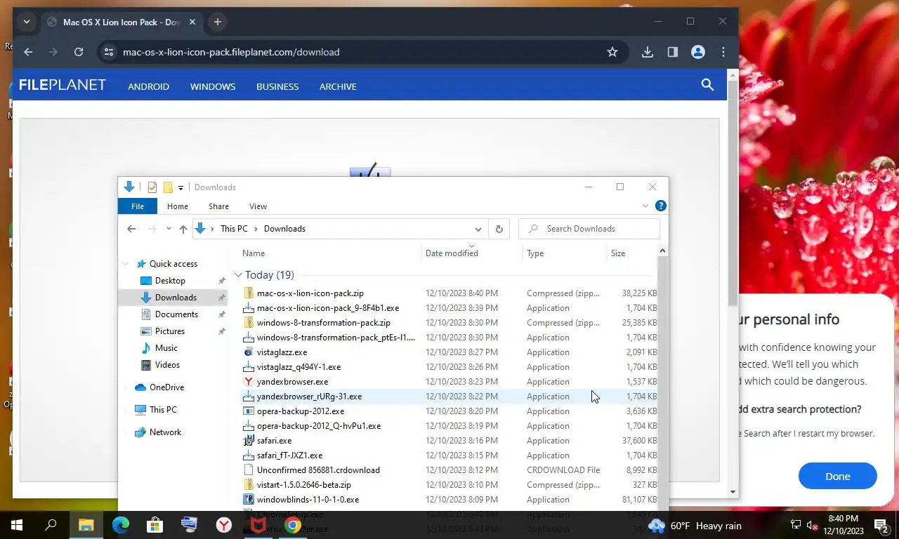The height and width of the screenshot is (539, 899).
Task: Click the Chrome address bar URL
Action: click(x=231, y=52)
